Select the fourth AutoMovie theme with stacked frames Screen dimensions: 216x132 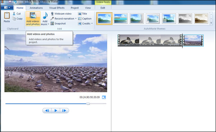[x=153, y=19]
